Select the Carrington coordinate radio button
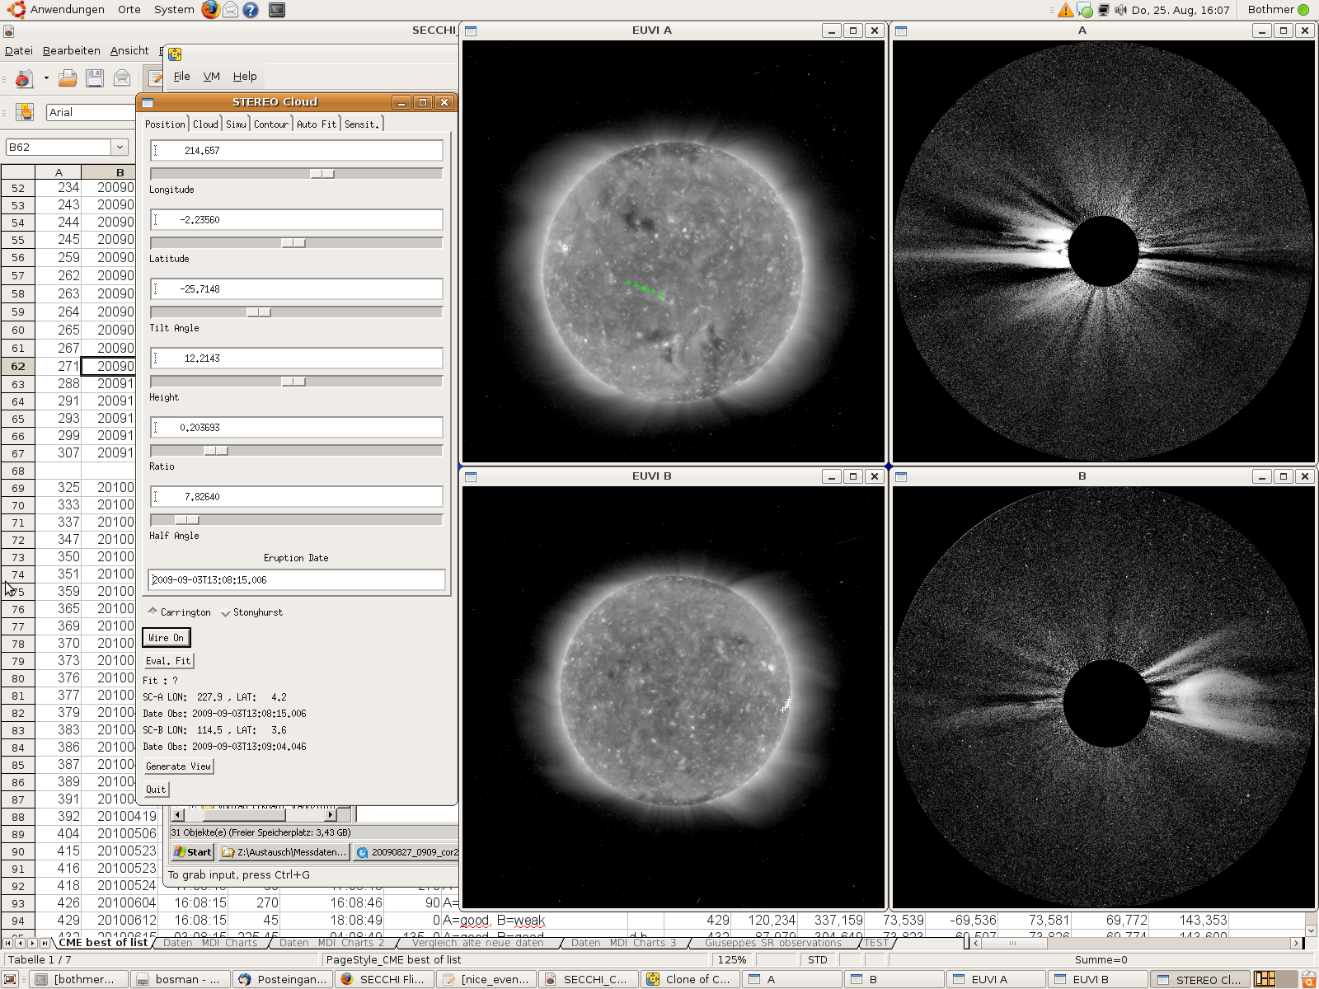 [x=180, y=612]
